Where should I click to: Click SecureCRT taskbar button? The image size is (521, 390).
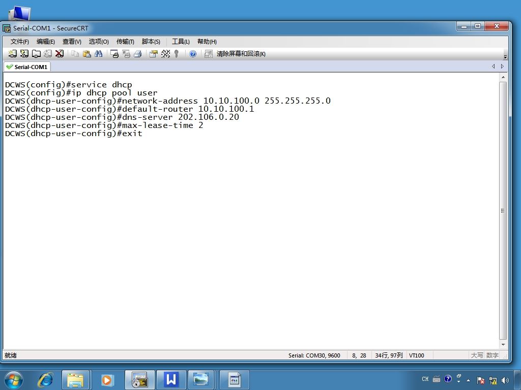click(x=139, y=380)
